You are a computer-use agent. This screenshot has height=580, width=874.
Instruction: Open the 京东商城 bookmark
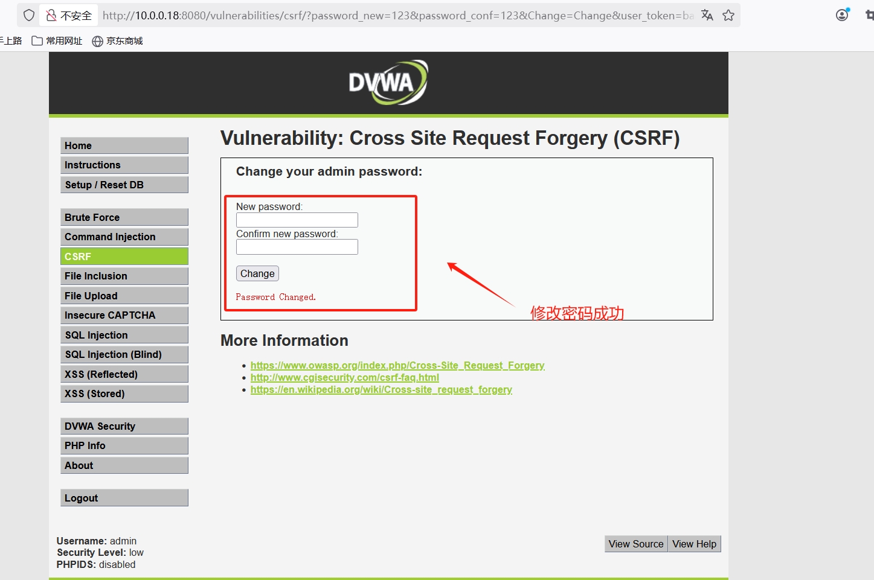118,40
